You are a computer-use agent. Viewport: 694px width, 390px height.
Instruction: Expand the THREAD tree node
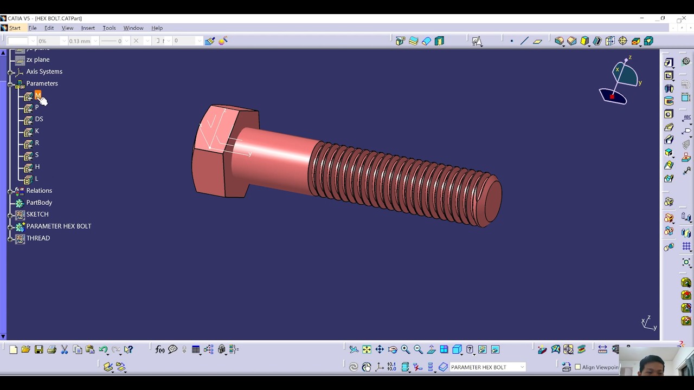click(x=10, y=238)
